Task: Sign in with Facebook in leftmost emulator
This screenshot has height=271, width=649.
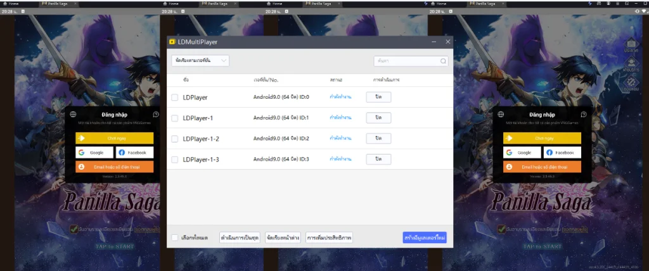Action: [x=134, y=153]
